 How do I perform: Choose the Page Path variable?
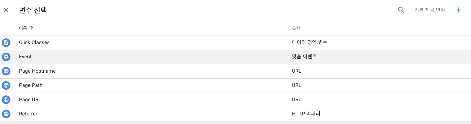click(235, 85)
